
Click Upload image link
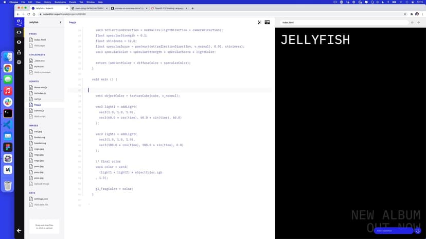click(42, 184)
